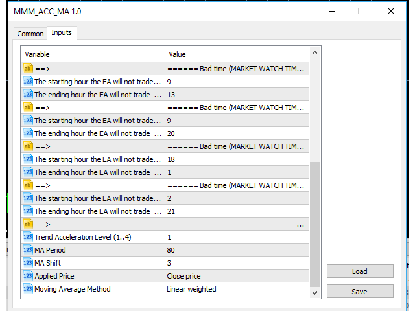415x311 pixels.
Task: Click the icon beside MA Period
Action: [x=28, y=250]
